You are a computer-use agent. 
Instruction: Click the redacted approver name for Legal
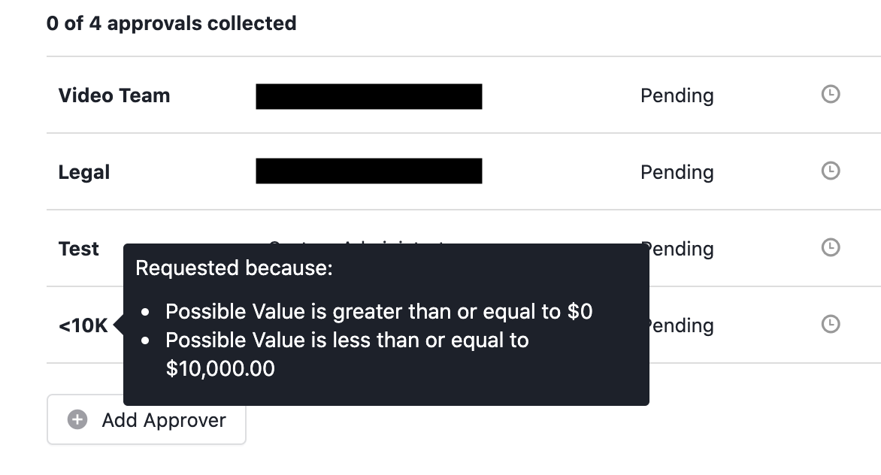pos(368,171)
